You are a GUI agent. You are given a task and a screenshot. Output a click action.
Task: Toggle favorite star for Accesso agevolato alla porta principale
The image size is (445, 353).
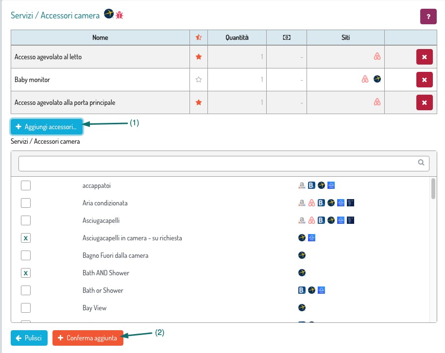coord(199,102)
